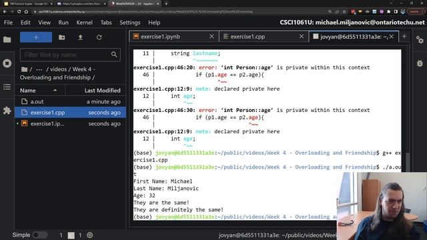Click the kernel gear icon in status bar
Screen dimensions: 427x240
coord(90,235)
